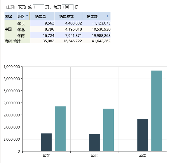Viewport: 177px width, 163px height.
Task: Select the 华东 row header in table
Action: click(23, 23)
